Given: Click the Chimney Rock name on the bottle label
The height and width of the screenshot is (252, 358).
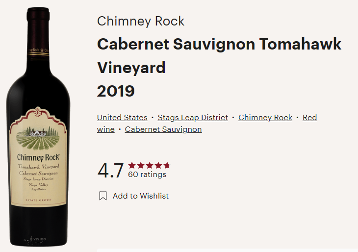Looking at the screenshot, I should [38, 157].
